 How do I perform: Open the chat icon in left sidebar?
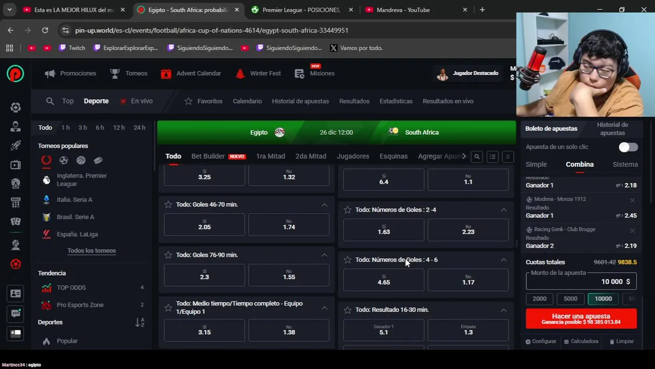click(15, 313)
